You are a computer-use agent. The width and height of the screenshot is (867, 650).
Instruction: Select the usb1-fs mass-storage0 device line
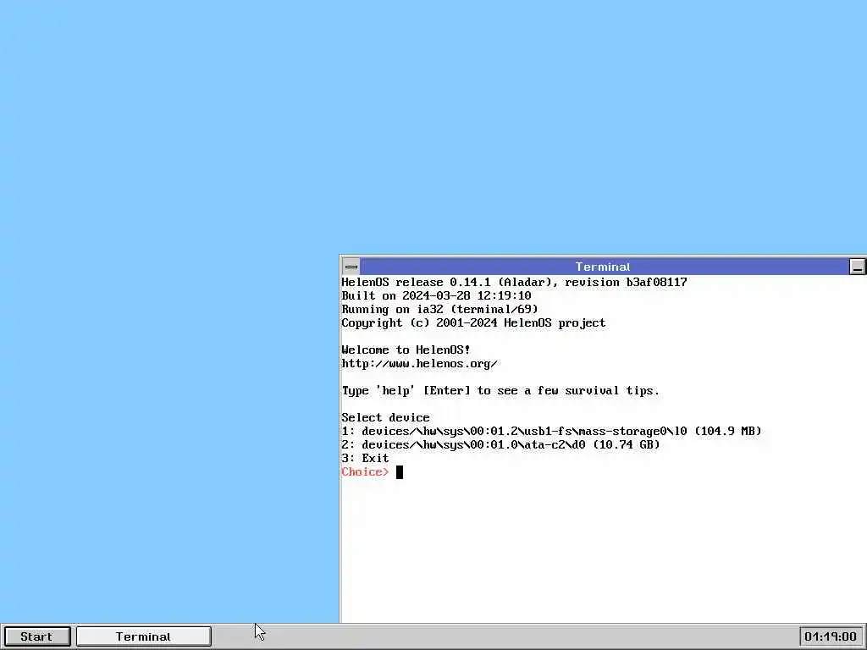click(551, 431)
